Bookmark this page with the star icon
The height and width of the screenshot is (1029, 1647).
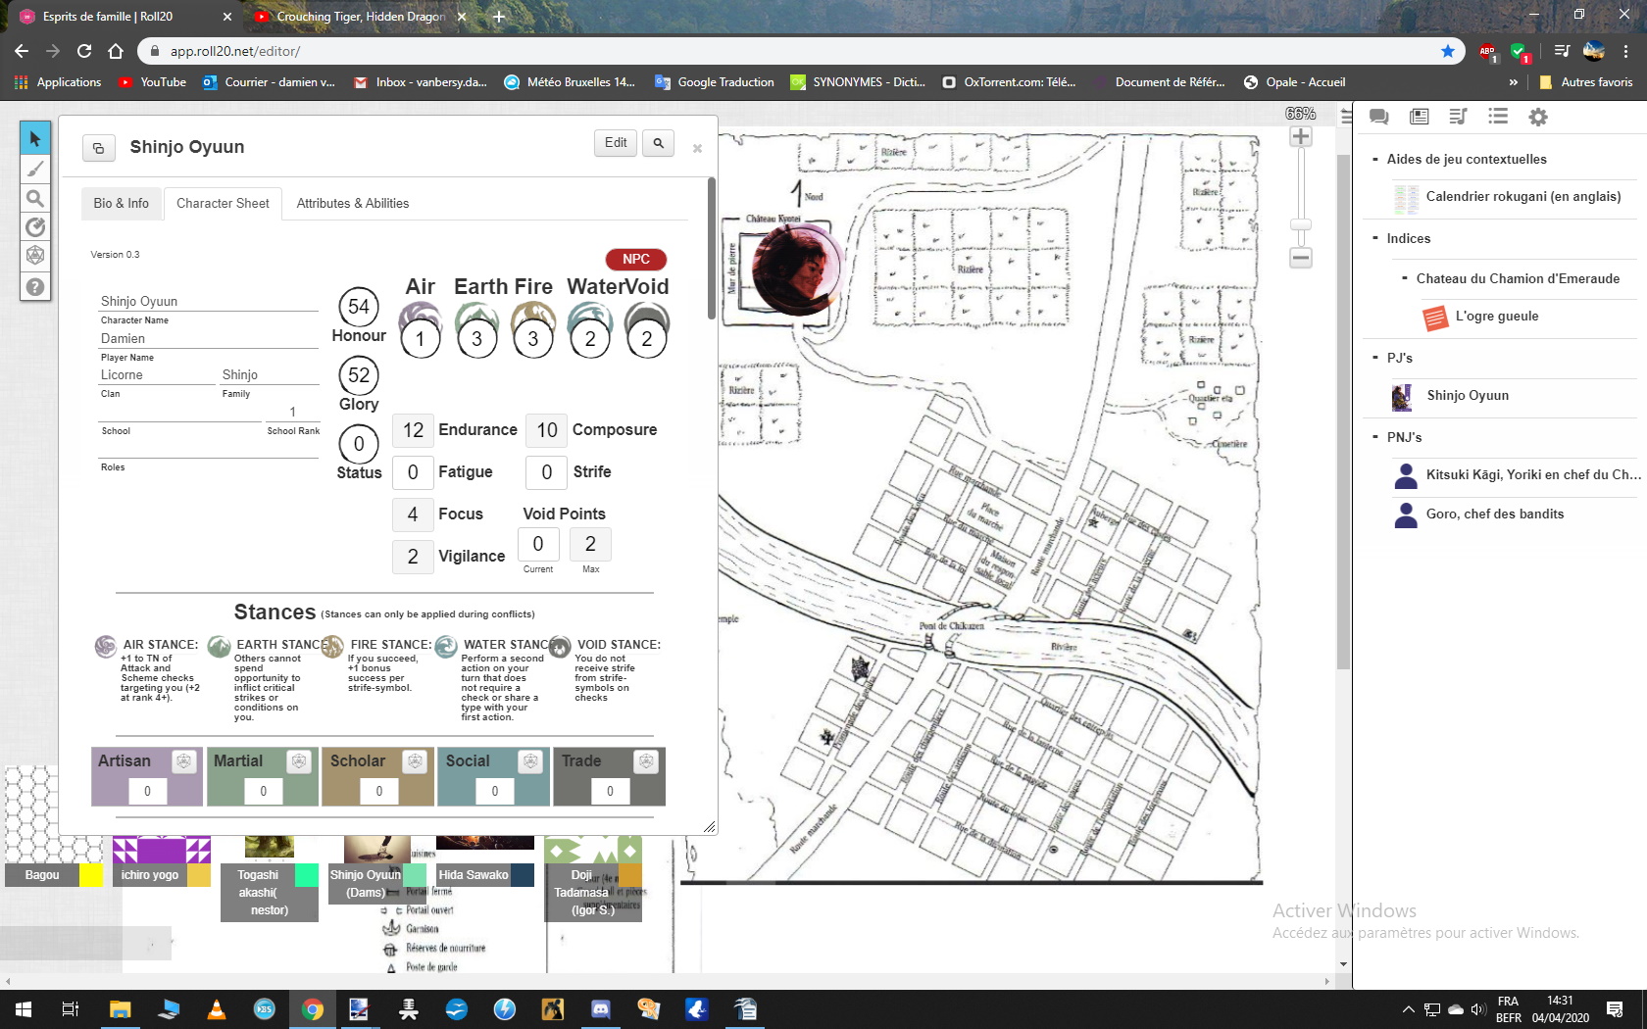1448,51
